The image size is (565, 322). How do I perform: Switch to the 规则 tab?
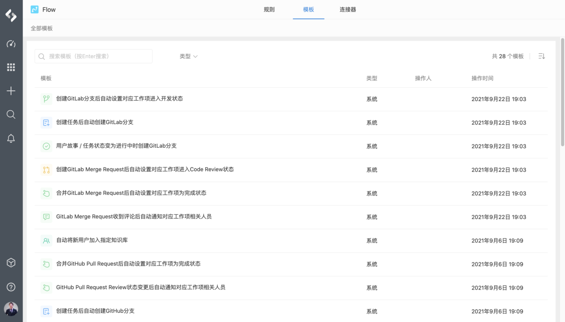[x=269, y=8]
